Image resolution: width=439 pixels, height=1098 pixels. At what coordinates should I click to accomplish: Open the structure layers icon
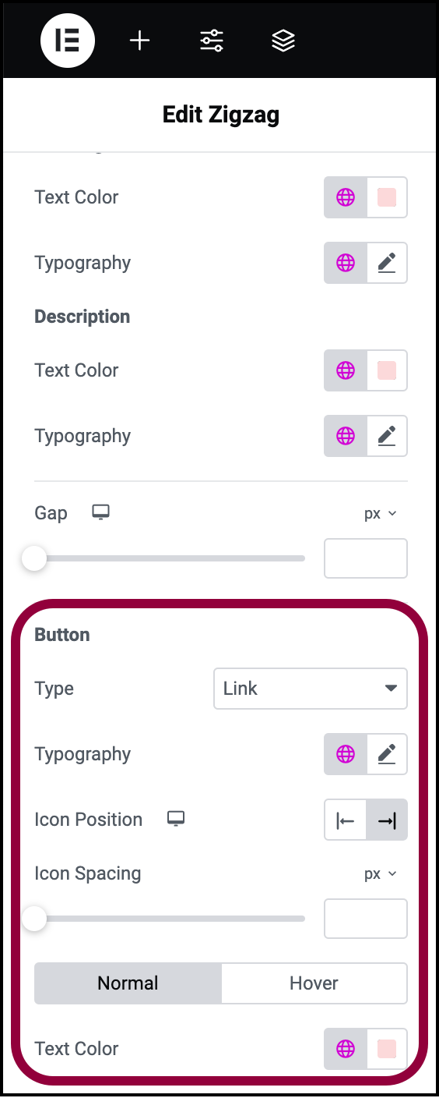click(283, 41)
